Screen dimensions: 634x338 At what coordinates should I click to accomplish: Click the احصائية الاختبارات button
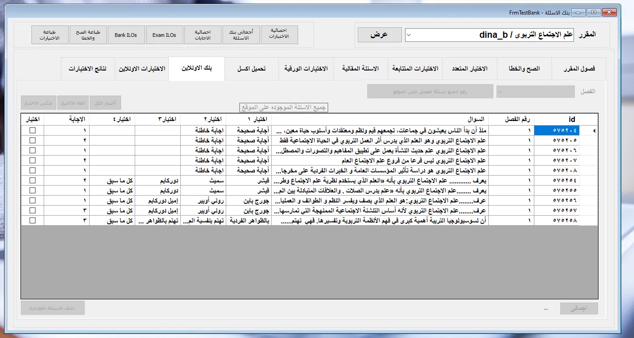point(279,35)
